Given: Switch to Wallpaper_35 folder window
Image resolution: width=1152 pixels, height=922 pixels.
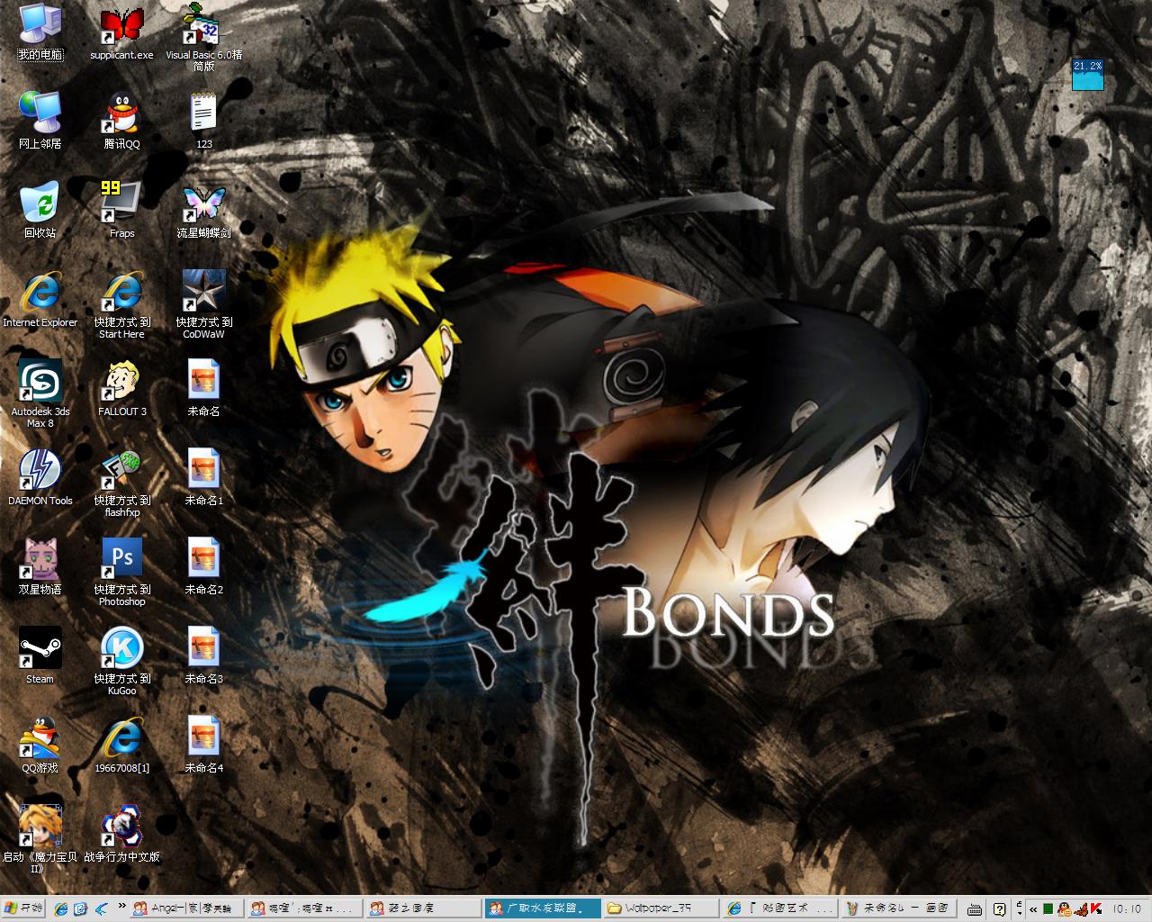Looking at the screenshot, I should [661, 908].
